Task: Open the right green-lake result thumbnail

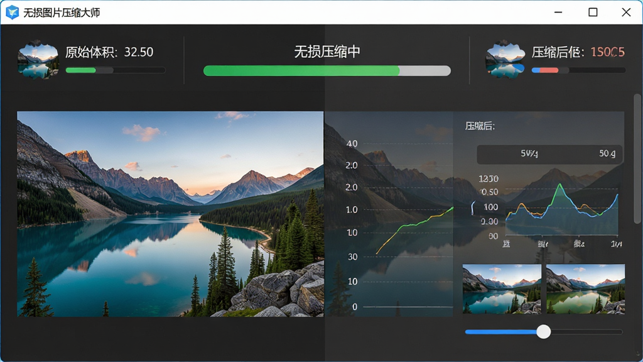Action: [x=586, y=289]
